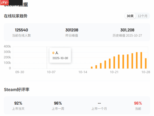The width and height of the screenshot is (154, 116).
Task: Click the 上市一个月 label
Action: (x=99, y=108)
